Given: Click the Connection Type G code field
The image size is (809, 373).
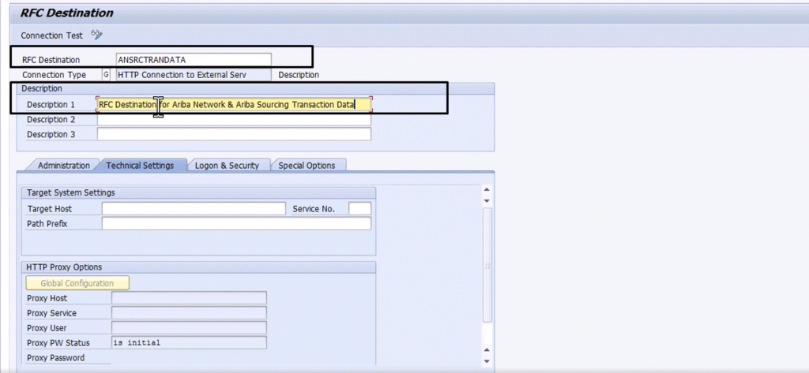Looking at the screenshot, I should [x=106, y=75].
